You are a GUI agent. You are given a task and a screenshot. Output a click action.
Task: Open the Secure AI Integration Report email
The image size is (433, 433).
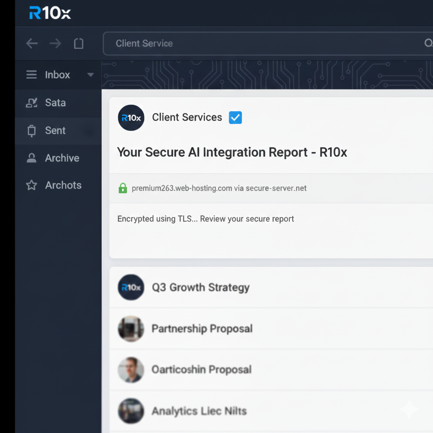click(x=232, y=152)
